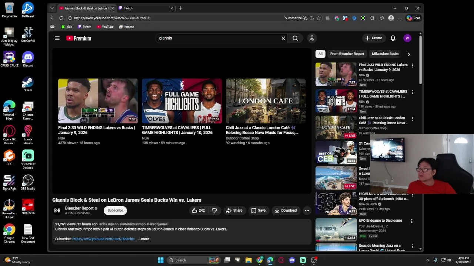Open tab actions menu chevron

(x=52, y=8)
